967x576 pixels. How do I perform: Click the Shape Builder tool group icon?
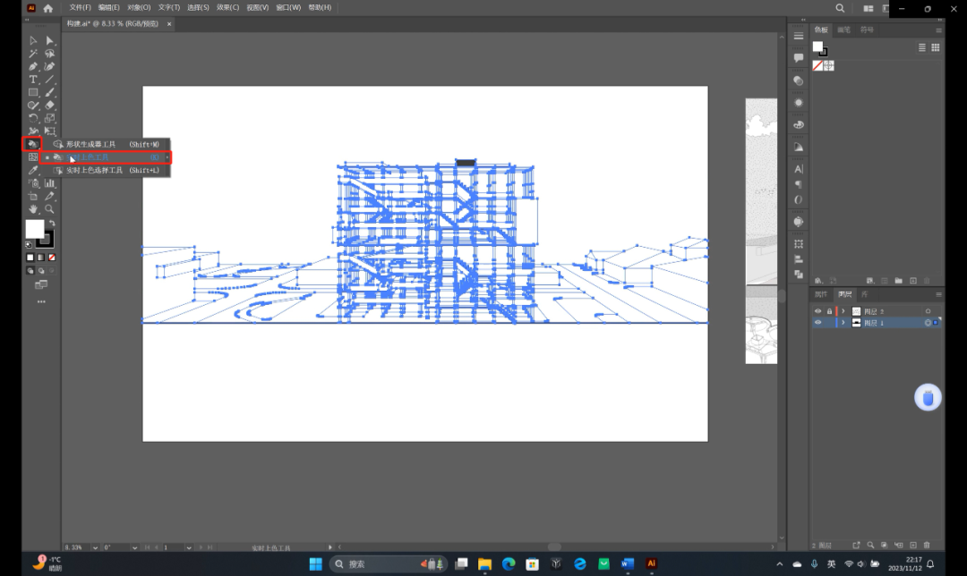pyautogui.click(x=33, y=144)
